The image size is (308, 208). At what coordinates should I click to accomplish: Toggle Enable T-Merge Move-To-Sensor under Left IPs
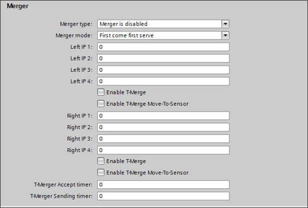pos(101,104)
